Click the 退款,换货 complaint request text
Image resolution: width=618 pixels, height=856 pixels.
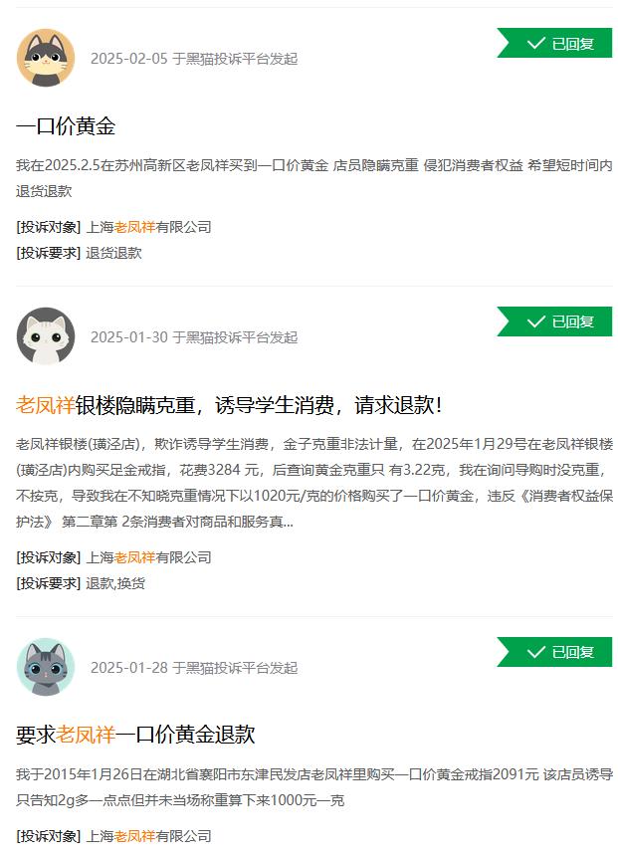pyautogui.click(x=115, y=583)
